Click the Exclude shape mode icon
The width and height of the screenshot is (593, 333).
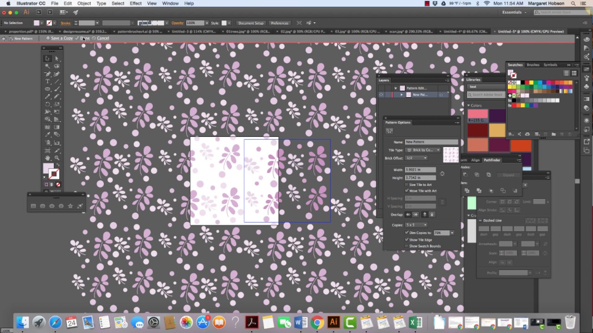489,174
